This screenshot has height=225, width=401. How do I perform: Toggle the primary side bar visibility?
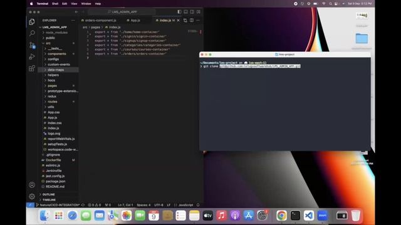point(179,12)
